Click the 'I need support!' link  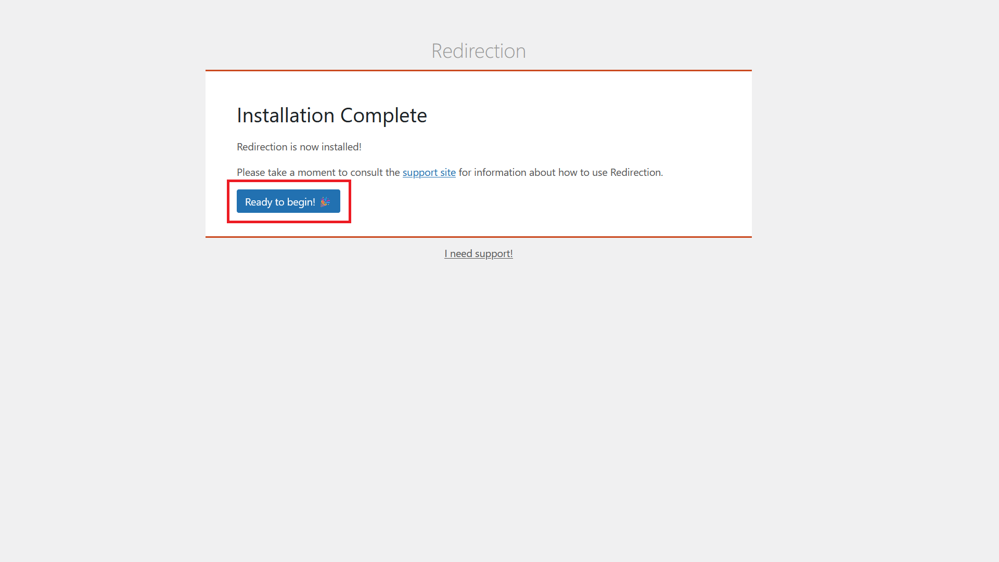point(479,253)
